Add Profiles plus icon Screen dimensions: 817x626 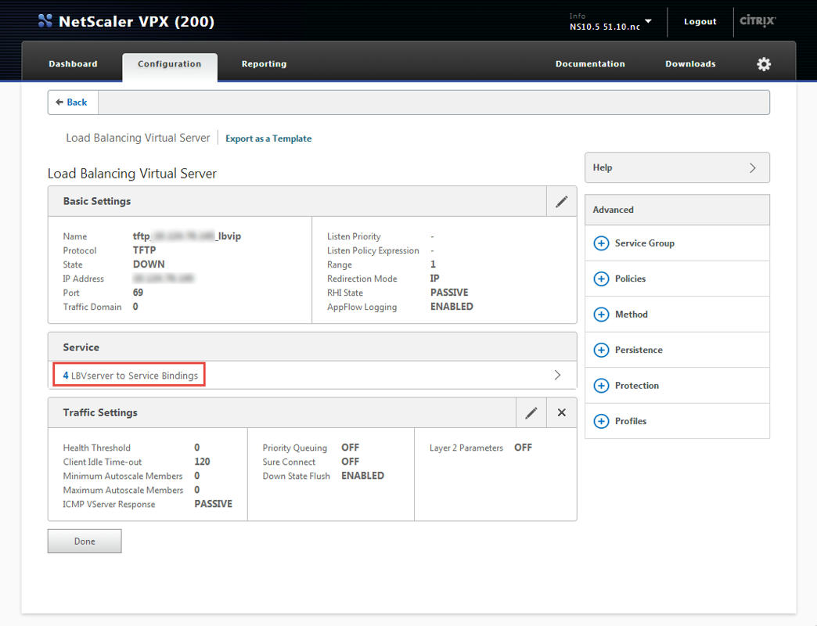[x=601, y=422]
